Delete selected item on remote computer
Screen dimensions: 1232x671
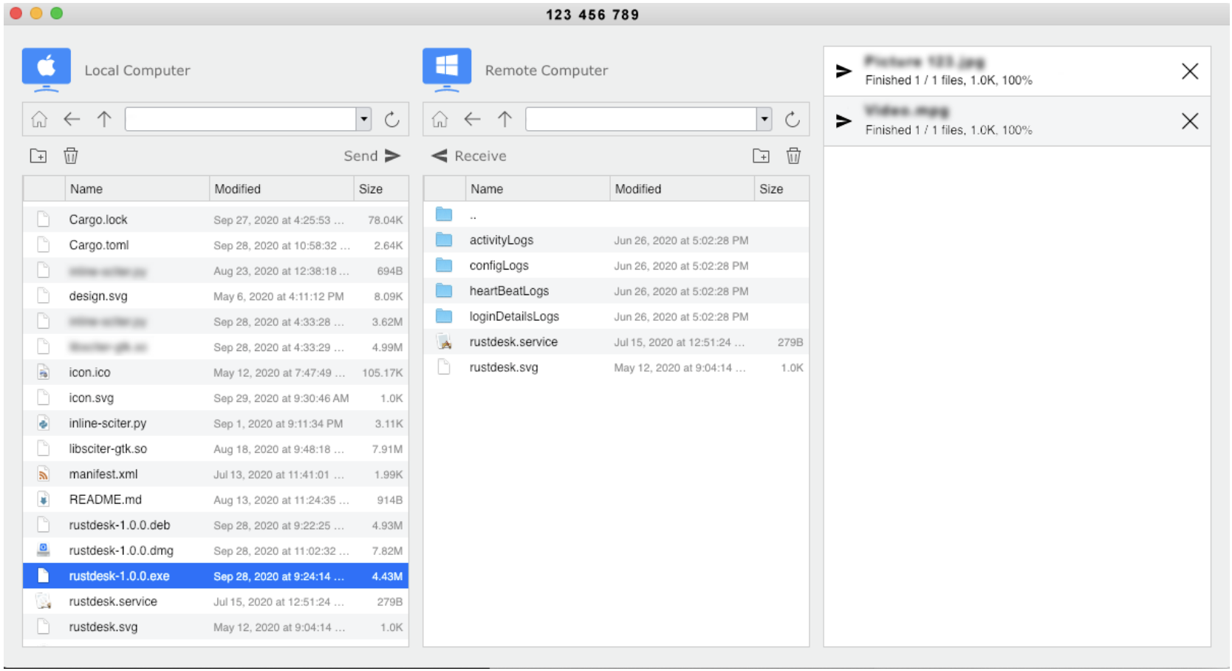click(x=793, y=156)
